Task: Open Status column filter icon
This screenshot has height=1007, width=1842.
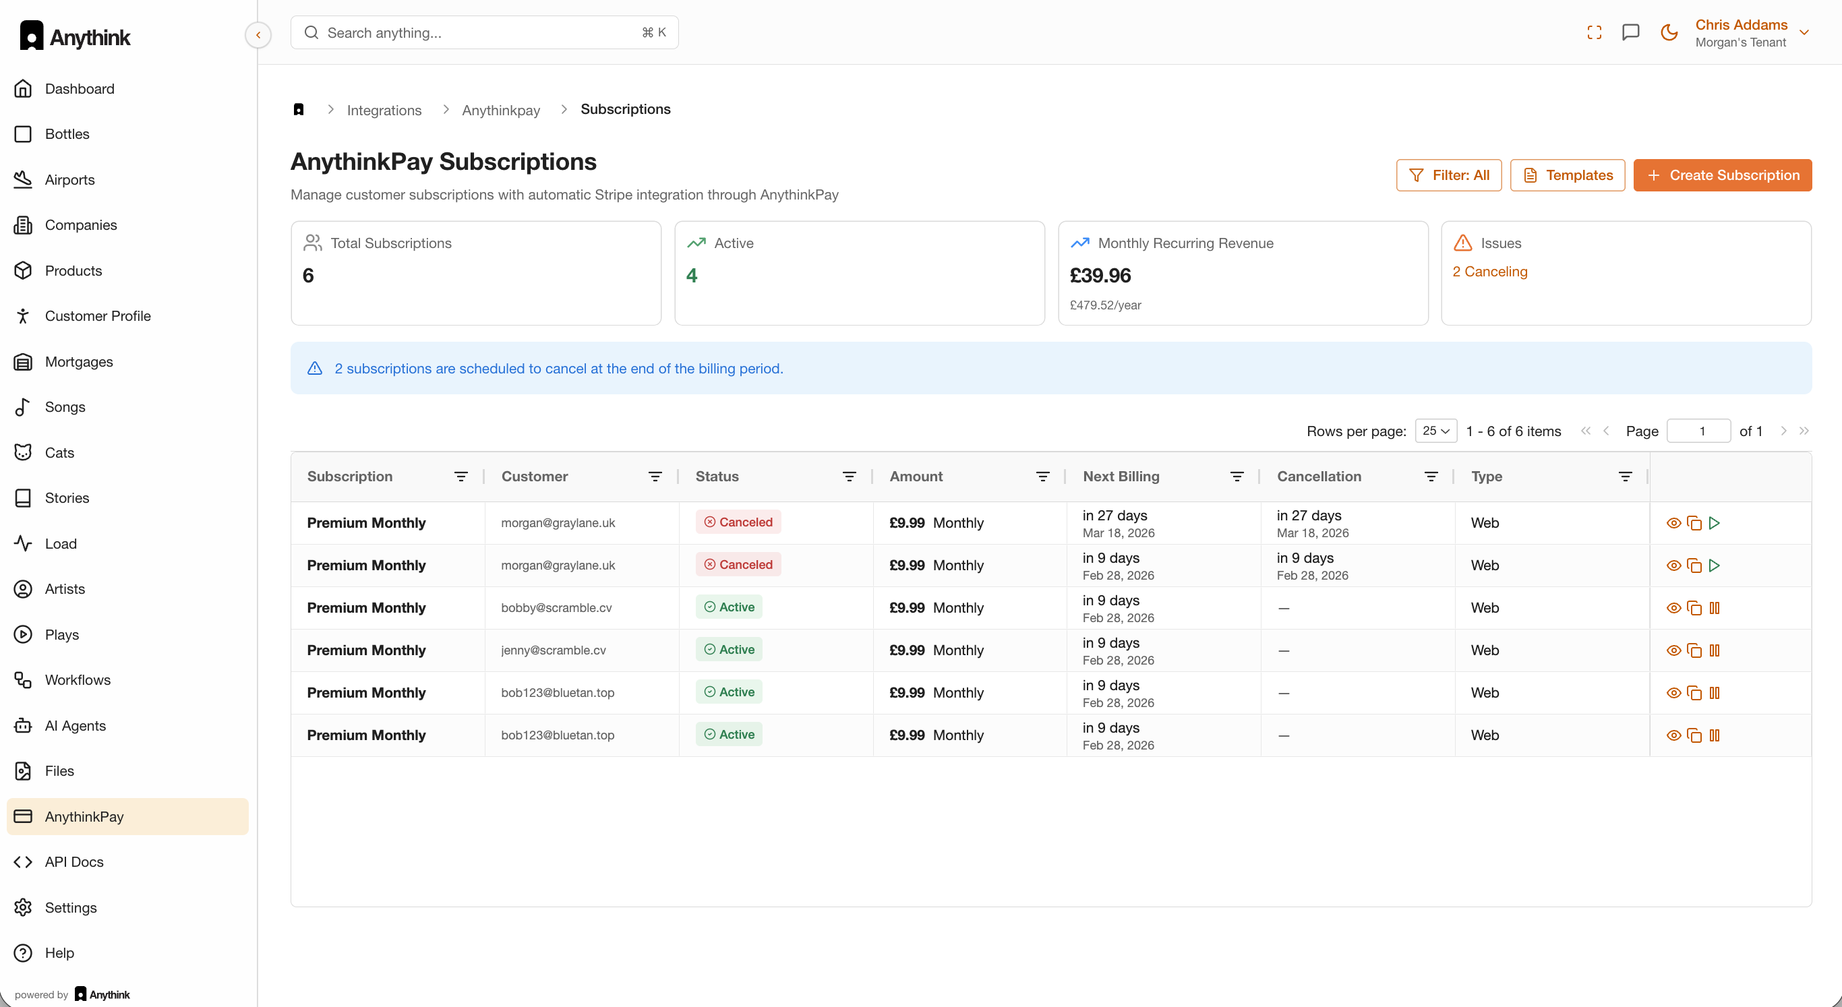Action: click(x=849, y=477)
